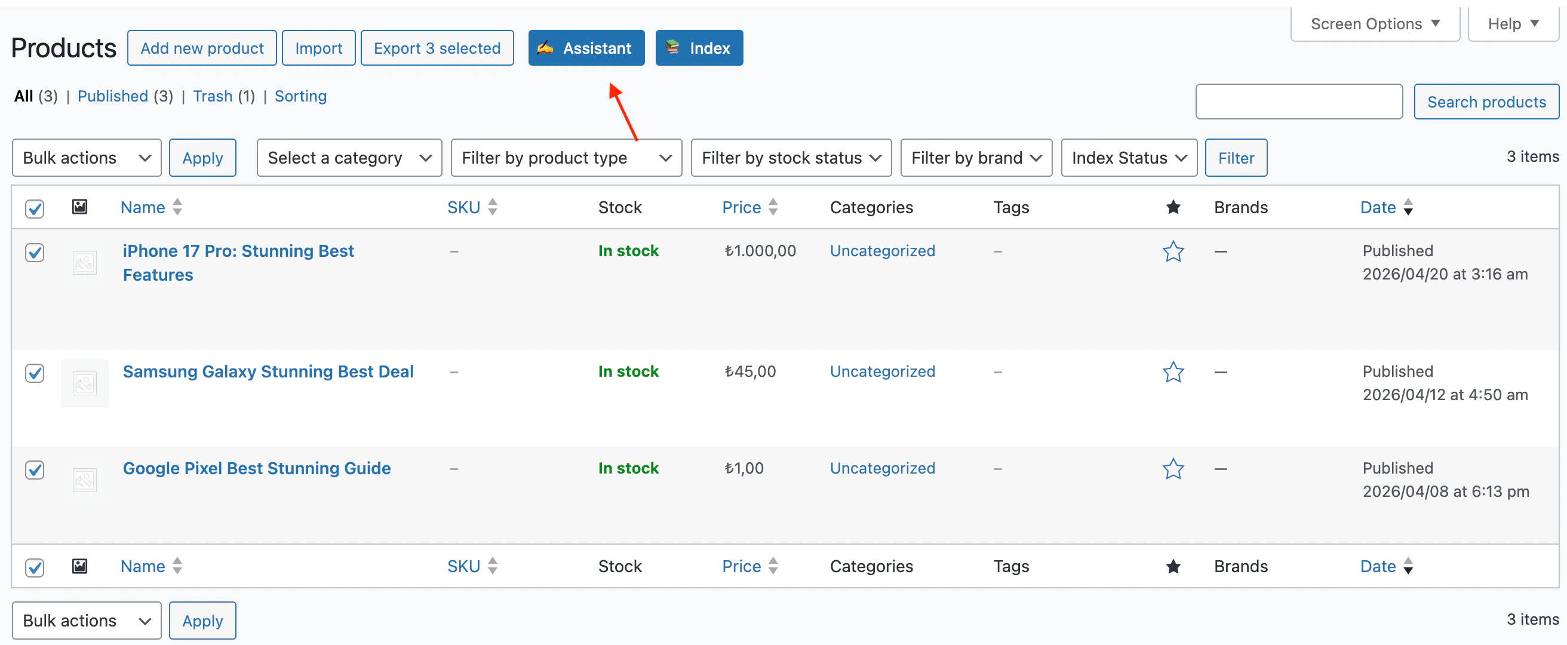Image resolution: width=1567 pixels, height=645 pixels.
Task: Click the Filter button
Action: [1236, 158]
